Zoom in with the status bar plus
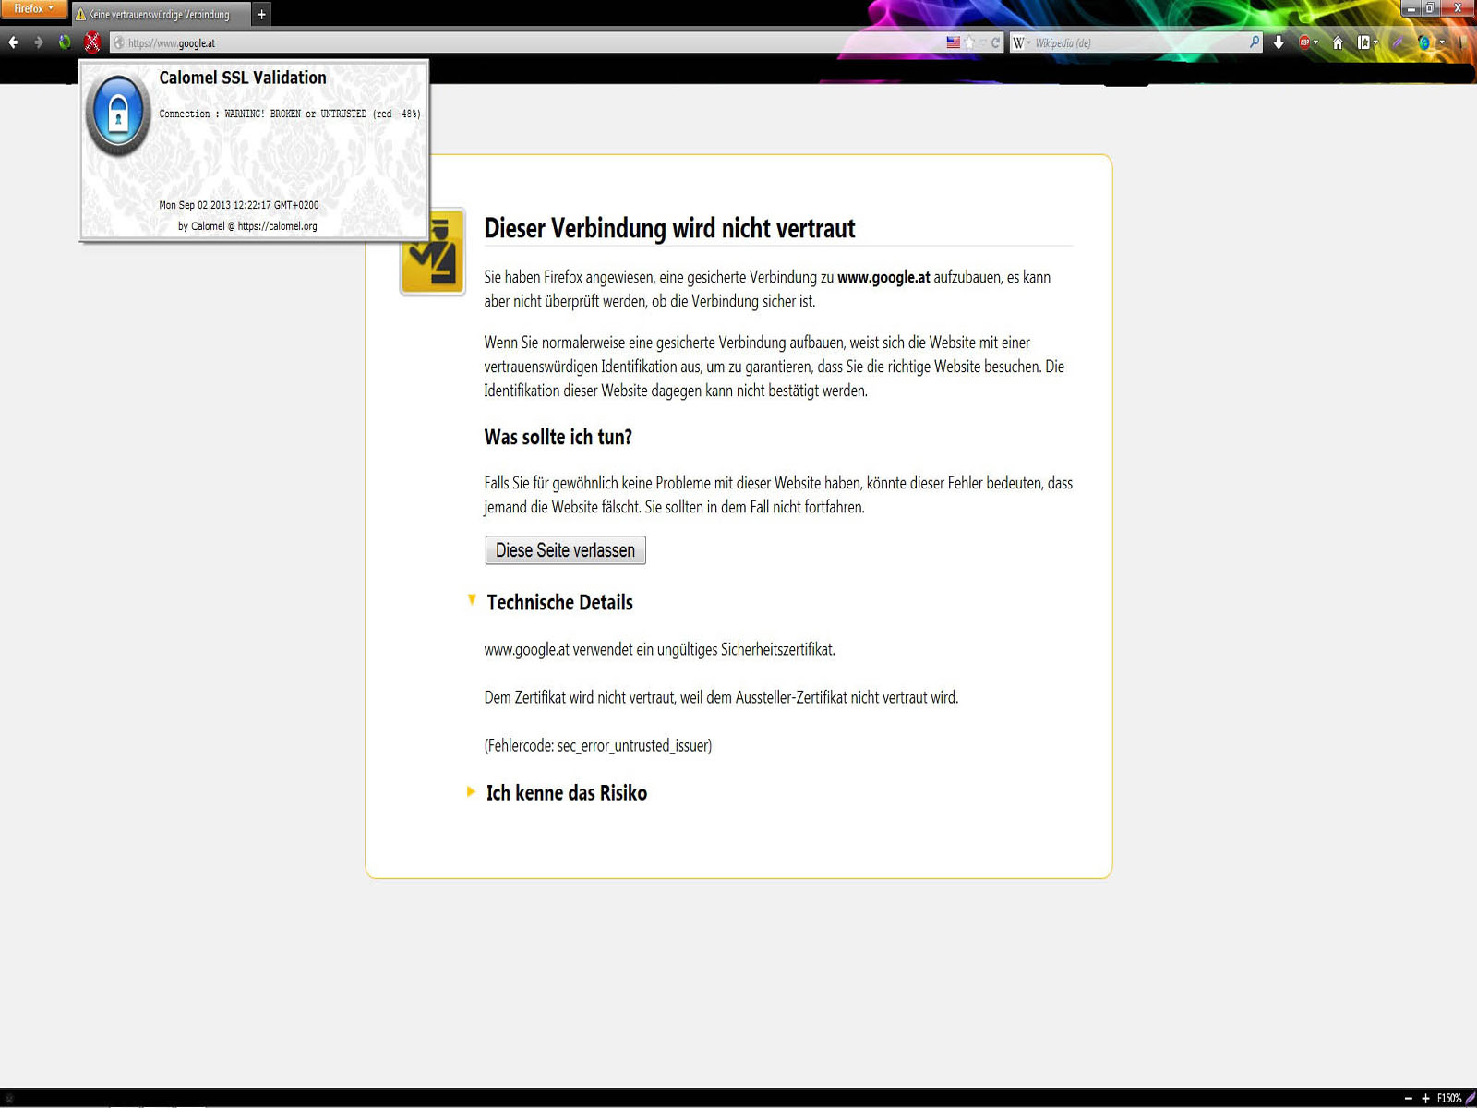This screenshot has width=1477, height=1108. (x=1425, y=1099)
